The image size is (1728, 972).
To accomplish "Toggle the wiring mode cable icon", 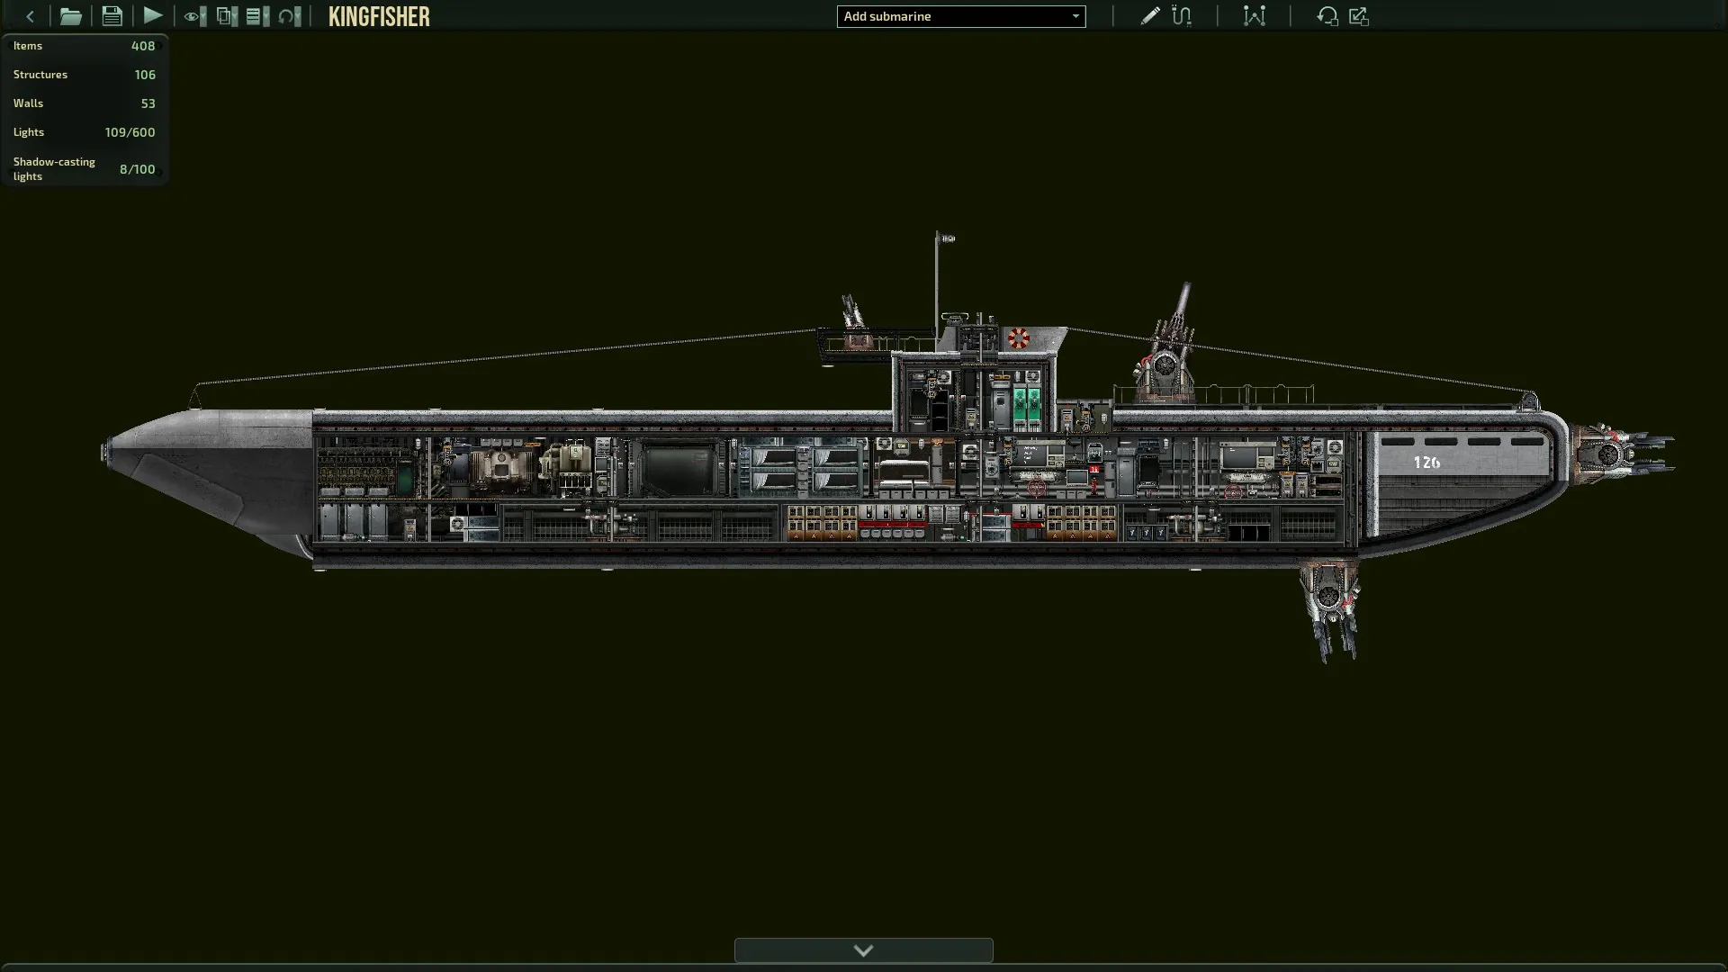I will pyautogui.click(x=1182, y=16).
